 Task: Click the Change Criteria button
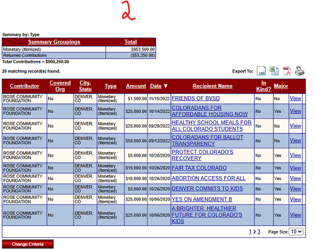click(27, 244)
